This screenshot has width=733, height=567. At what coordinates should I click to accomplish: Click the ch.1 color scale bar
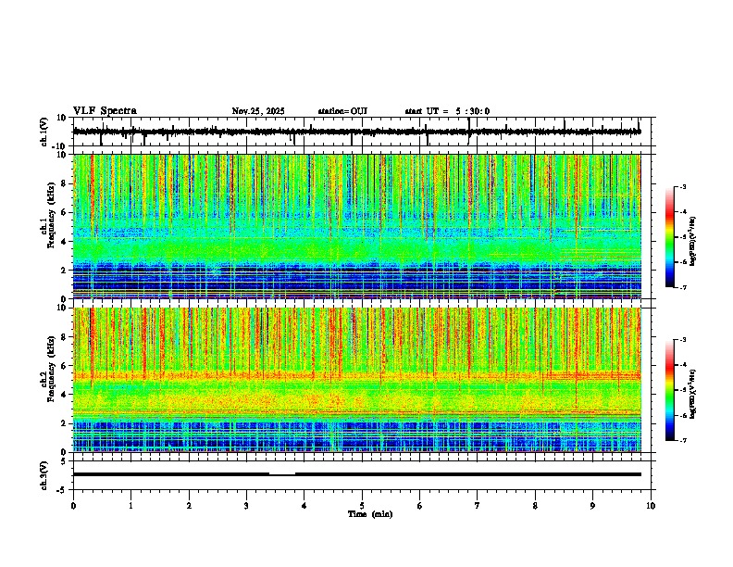[x=669, y=237]
